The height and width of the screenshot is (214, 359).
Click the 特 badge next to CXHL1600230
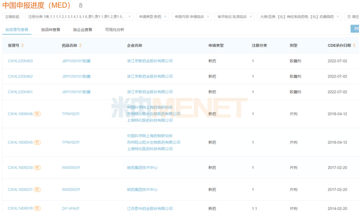click(x=37, y=167)
